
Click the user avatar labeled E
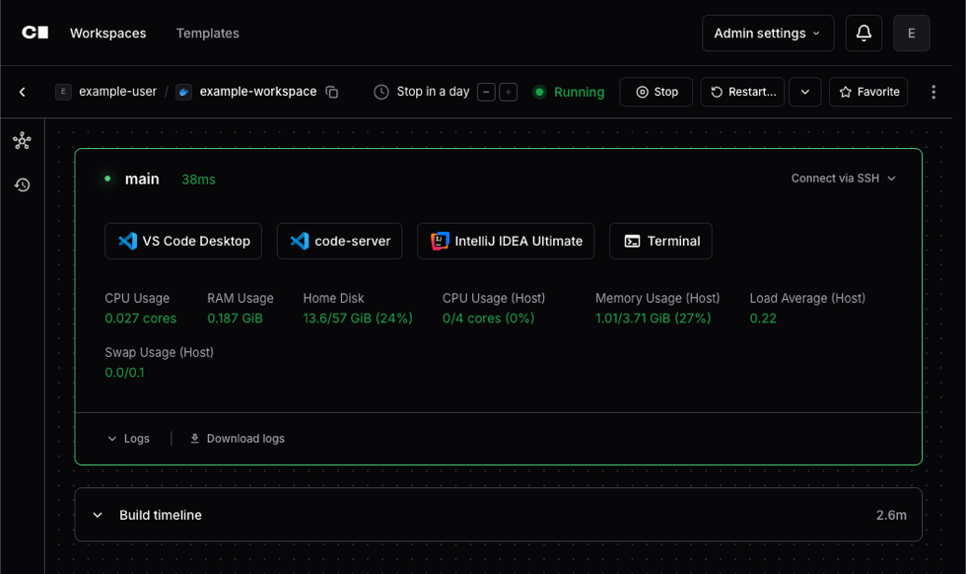point(911,33)
